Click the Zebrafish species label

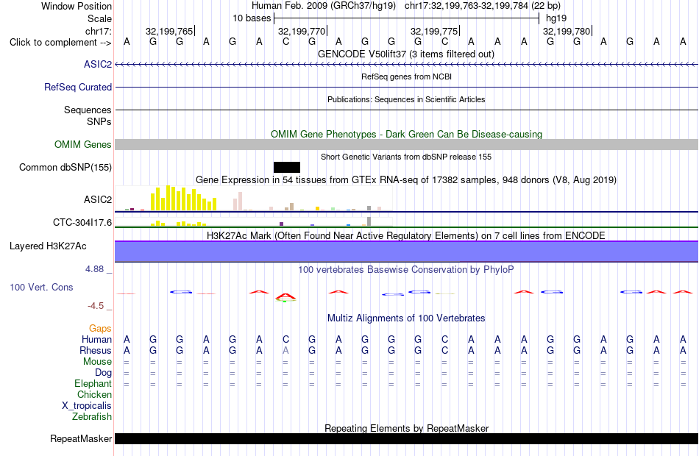click(92, 417)
